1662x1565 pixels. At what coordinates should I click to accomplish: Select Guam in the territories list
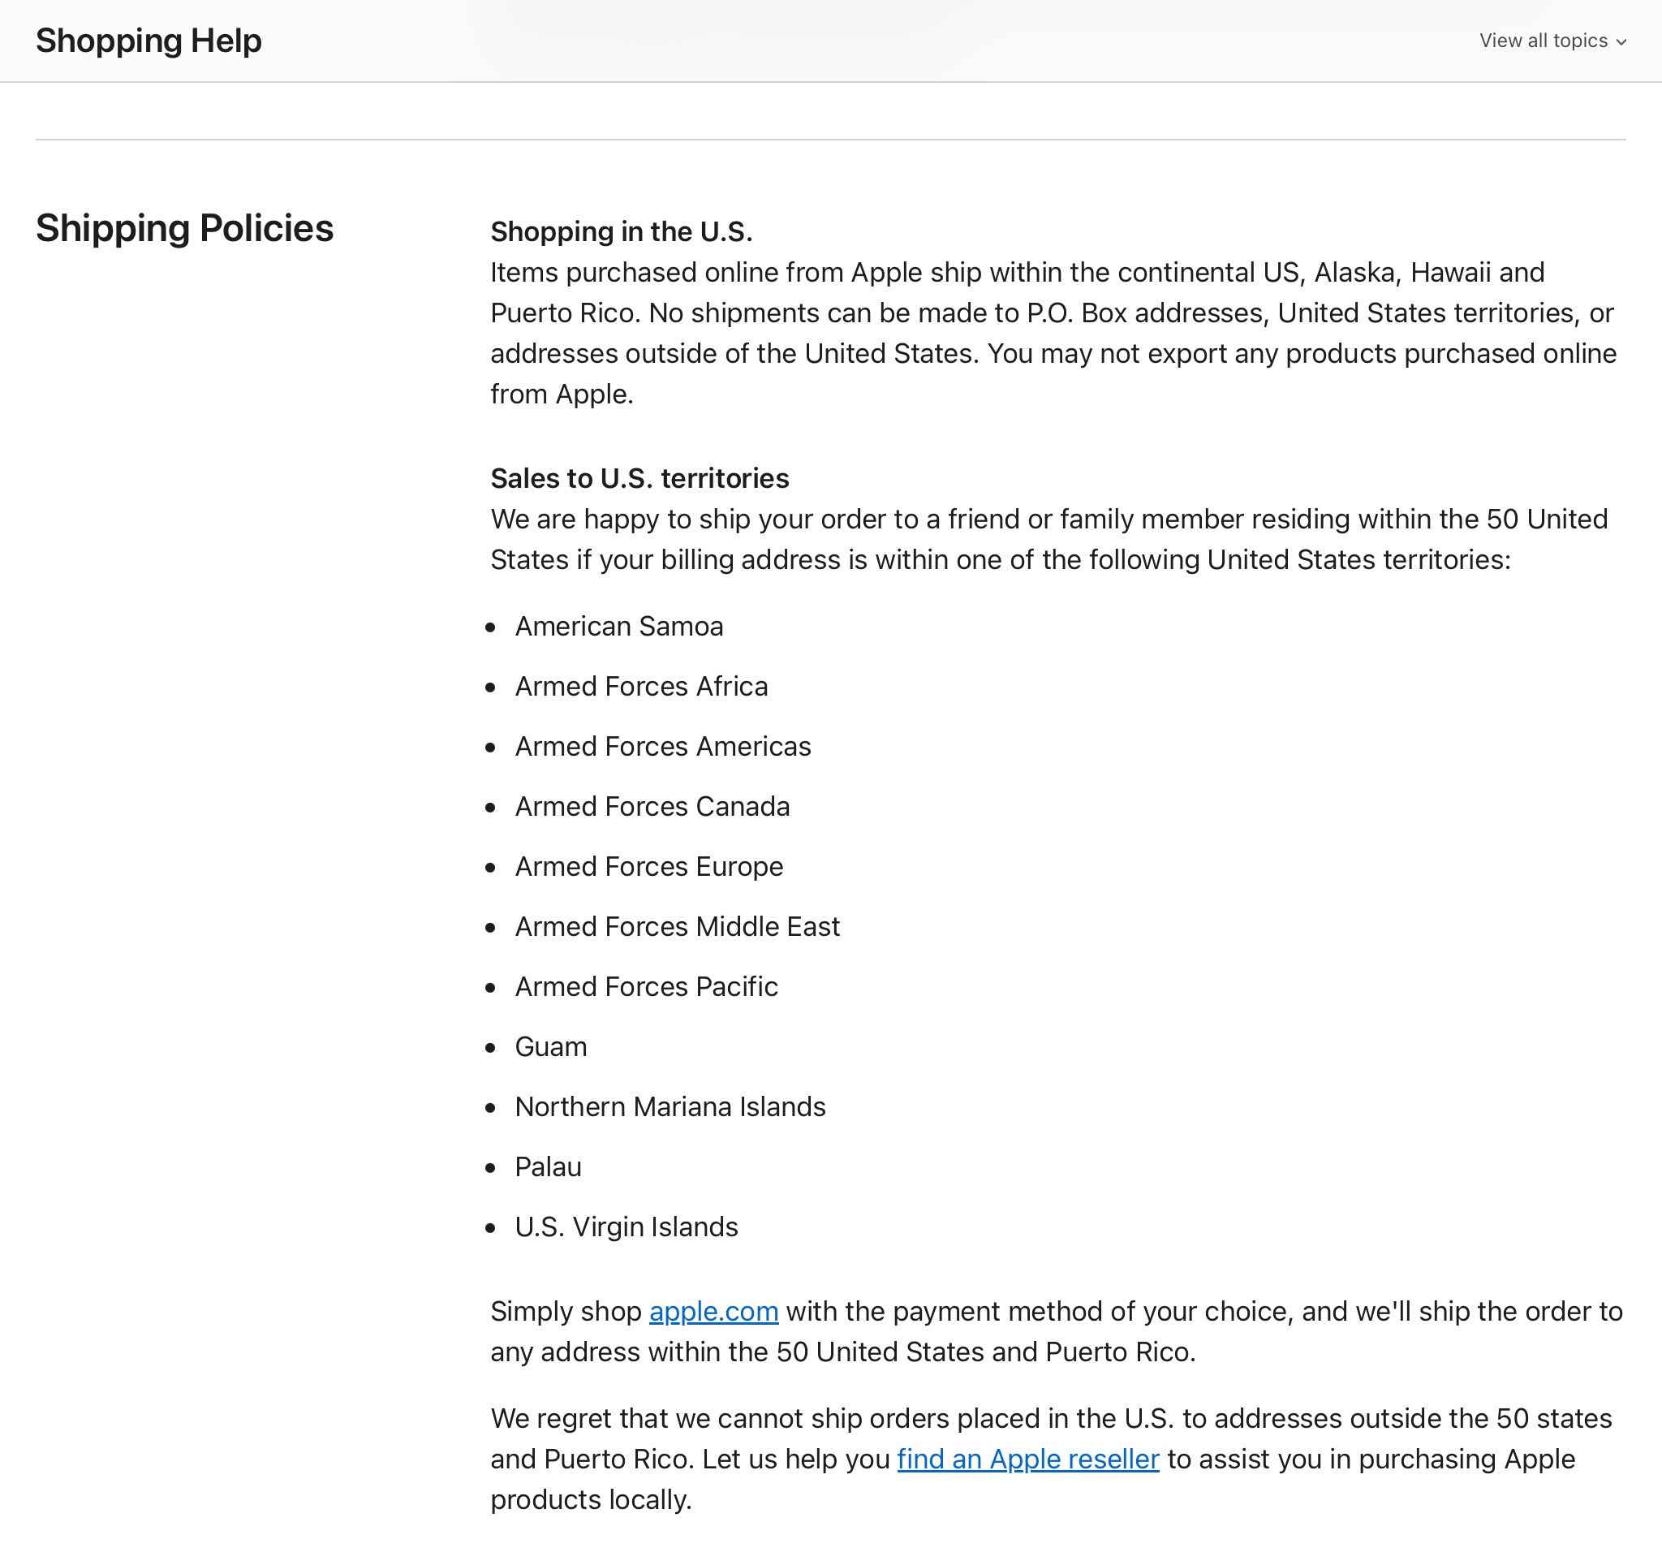[551, 1047]
